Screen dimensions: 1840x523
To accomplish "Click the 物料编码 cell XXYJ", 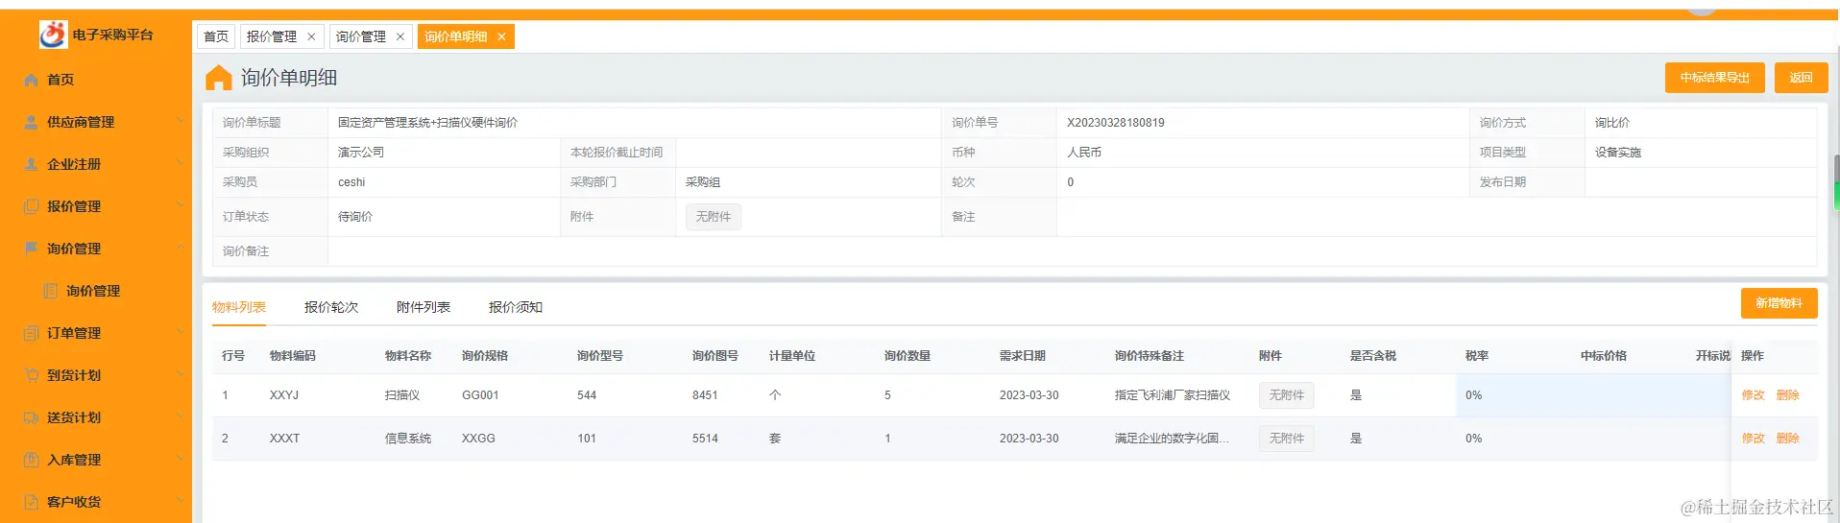I will click(284, 395).
